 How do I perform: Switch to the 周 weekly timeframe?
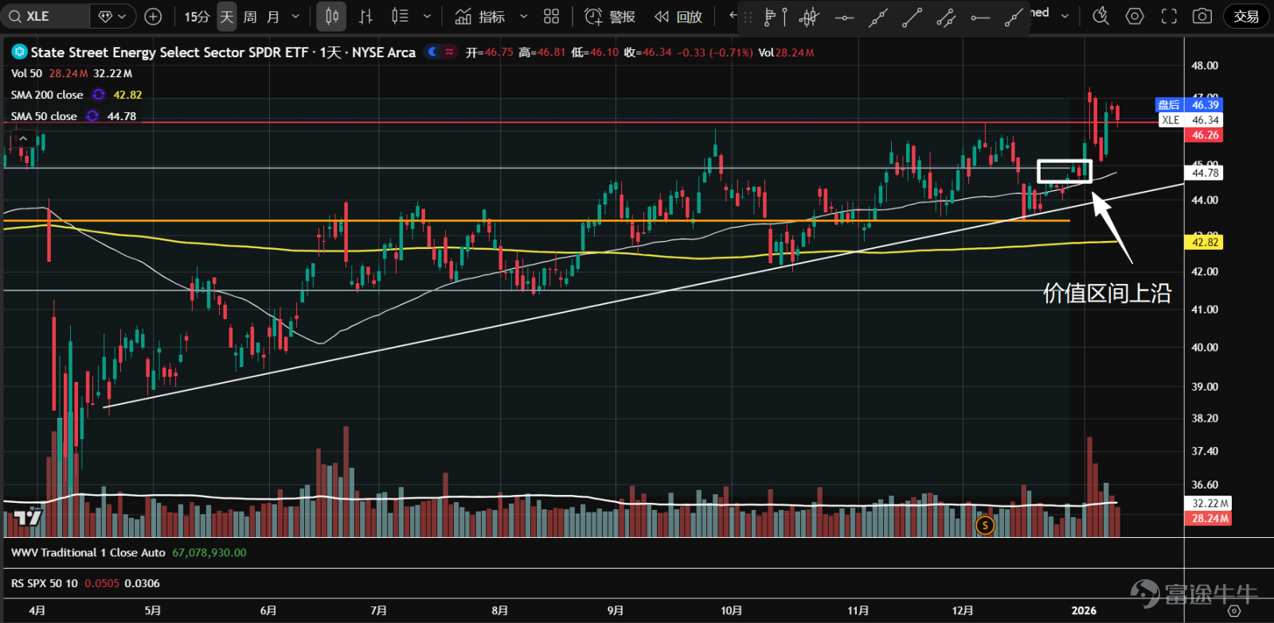(250, 17)
